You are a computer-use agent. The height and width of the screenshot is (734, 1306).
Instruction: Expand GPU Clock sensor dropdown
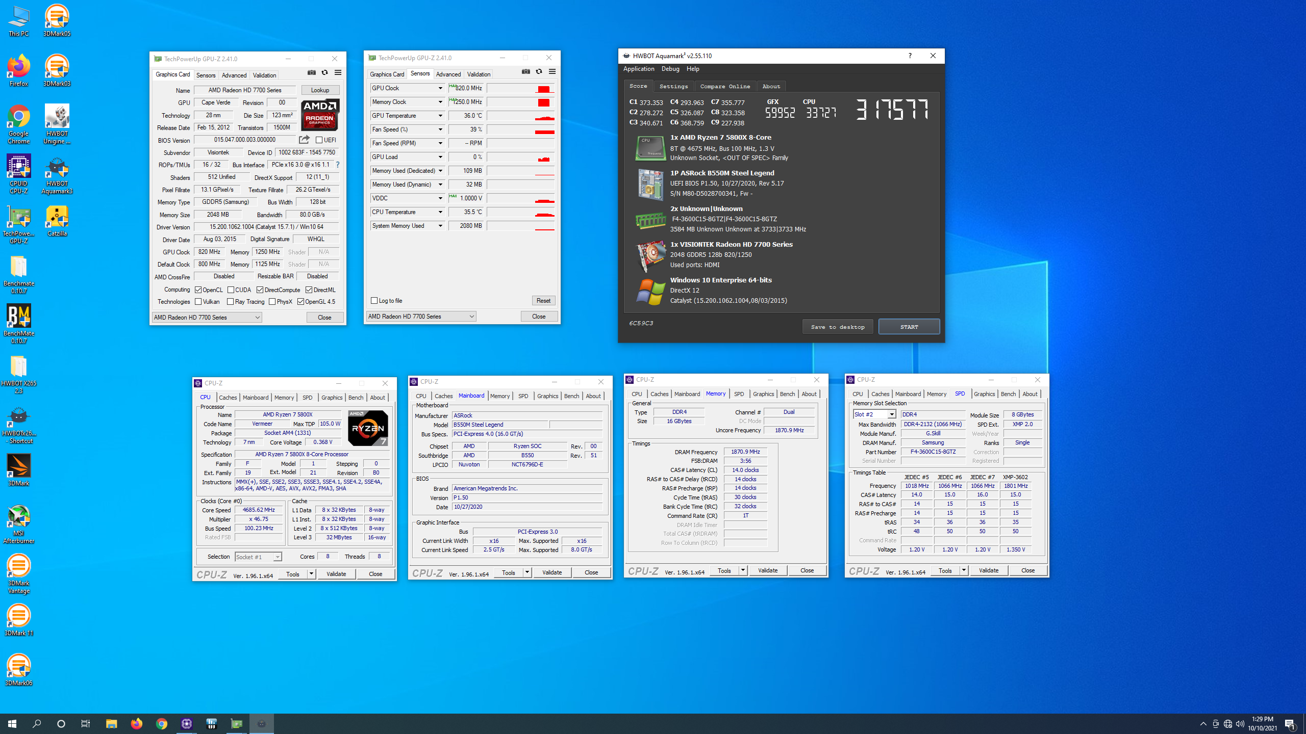[x=440, y=88]
